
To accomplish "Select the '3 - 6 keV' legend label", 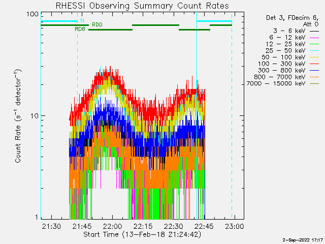I will [x=289, y=31].
